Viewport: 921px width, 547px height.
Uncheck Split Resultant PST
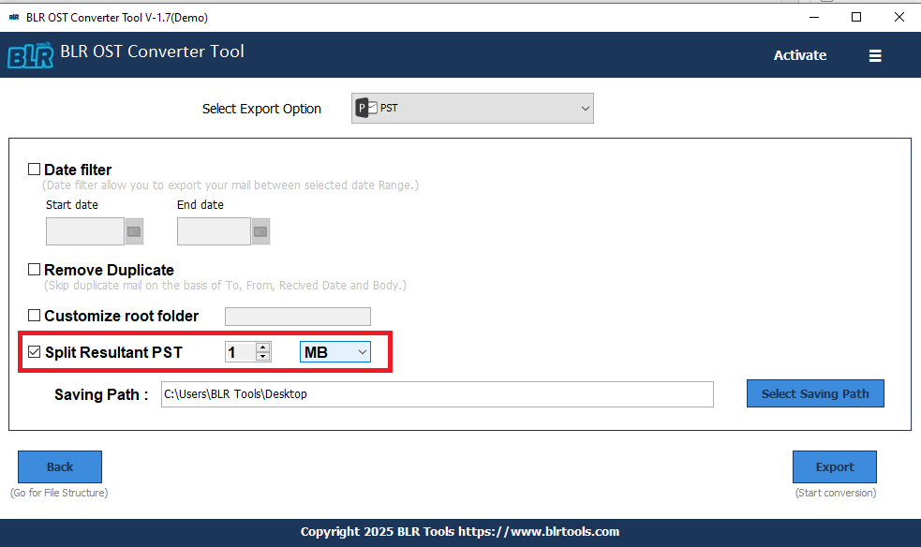35,351
